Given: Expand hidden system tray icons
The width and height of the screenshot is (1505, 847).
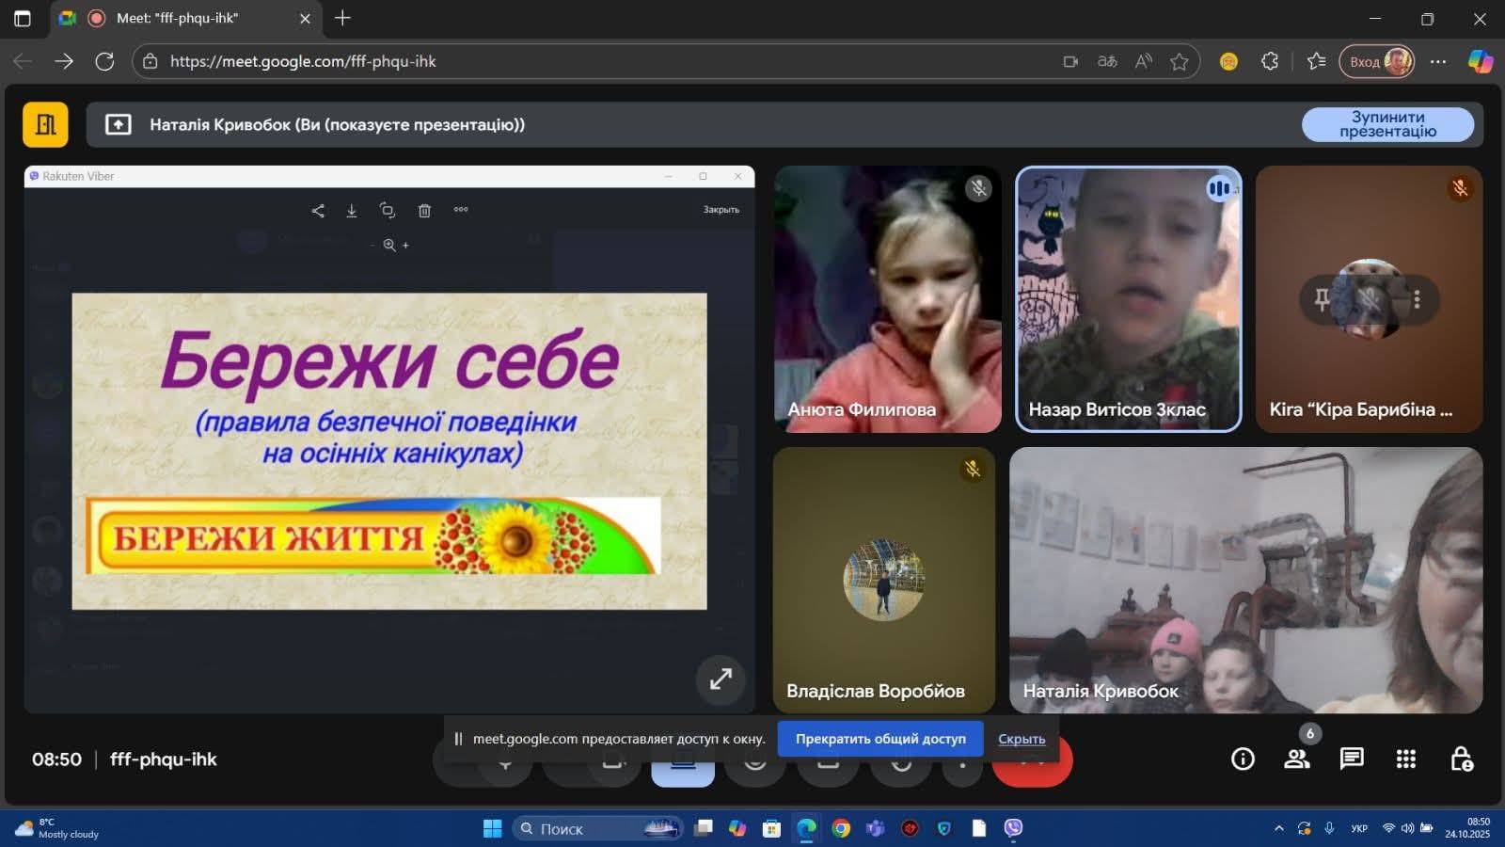Looking at the screenshot, I should (x=1278, y=828).
